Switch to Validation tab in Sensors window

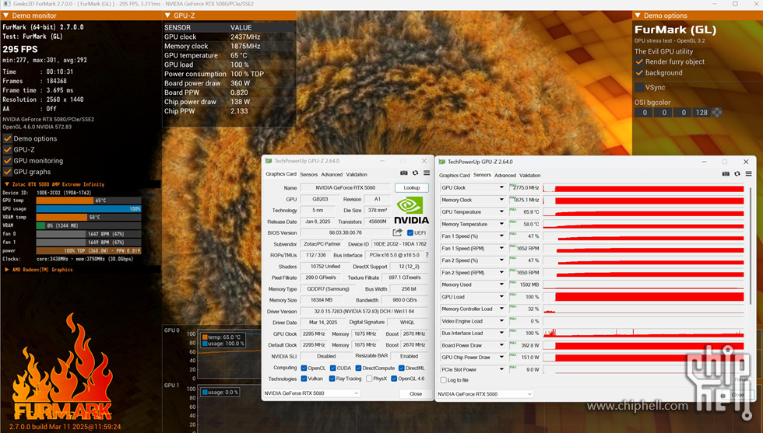[530, 176]
